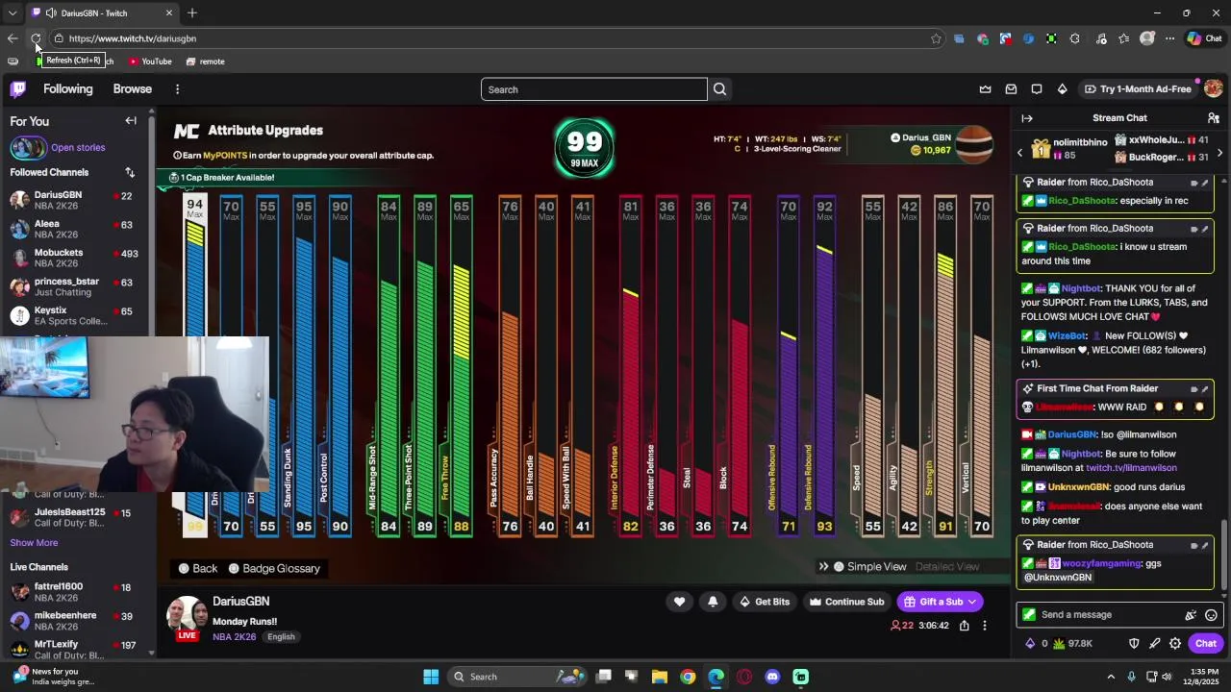Click in the Twitch Search field
1231x692 pixels.
(x=593, y=89)
